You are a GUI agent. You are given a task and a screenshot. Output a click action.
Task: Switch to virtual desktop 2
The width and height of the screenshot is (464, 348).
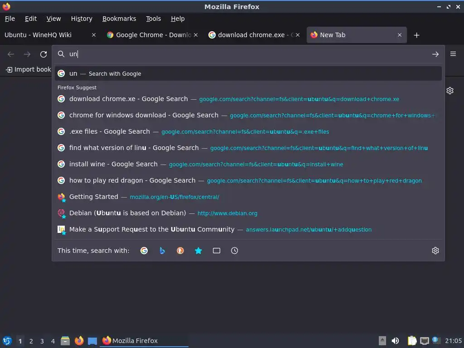pos(31,341)
